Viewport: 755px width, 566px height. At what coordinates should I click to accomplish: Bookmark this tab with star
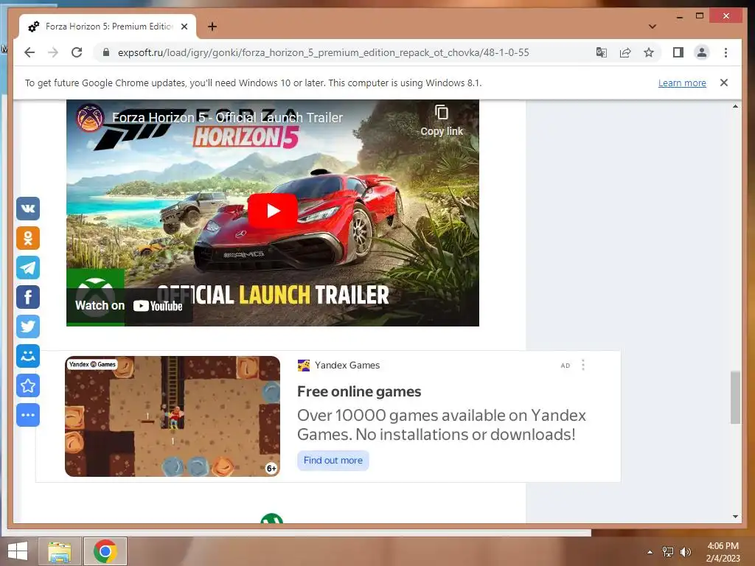point(649,52)
